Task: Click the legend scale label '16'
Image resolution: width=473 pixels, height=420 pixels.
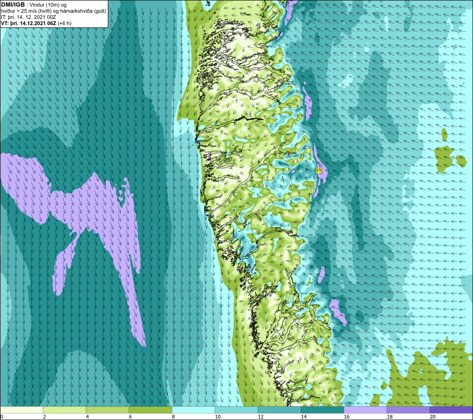Action: point(347,417)
